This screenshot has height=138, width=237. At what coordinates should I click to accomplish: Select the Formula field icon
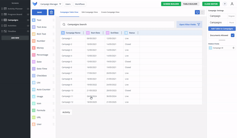pos(34,110)
